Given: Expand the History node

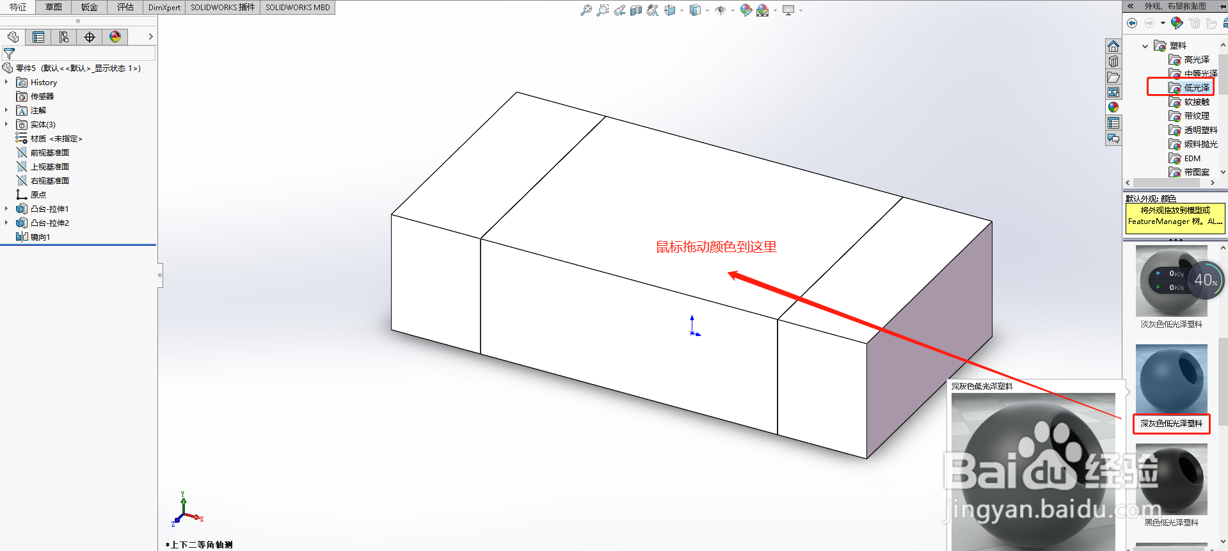Looking at the screenshot, I should coord(6,82).
